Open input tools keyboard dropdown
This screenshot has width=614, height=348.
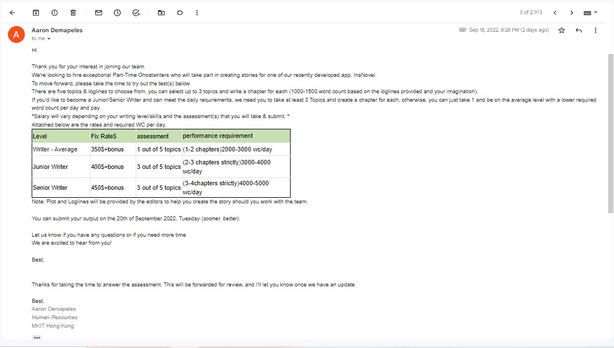tap(590, 13)
